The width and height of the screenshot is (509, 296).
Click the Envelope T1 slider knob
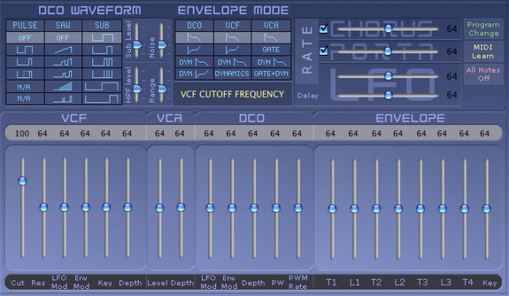332,209
